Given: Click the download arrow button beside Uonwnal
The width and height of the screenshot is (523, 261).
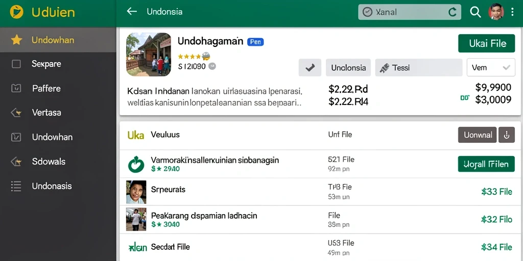Looking at the screenshot, I should [507, 135].
